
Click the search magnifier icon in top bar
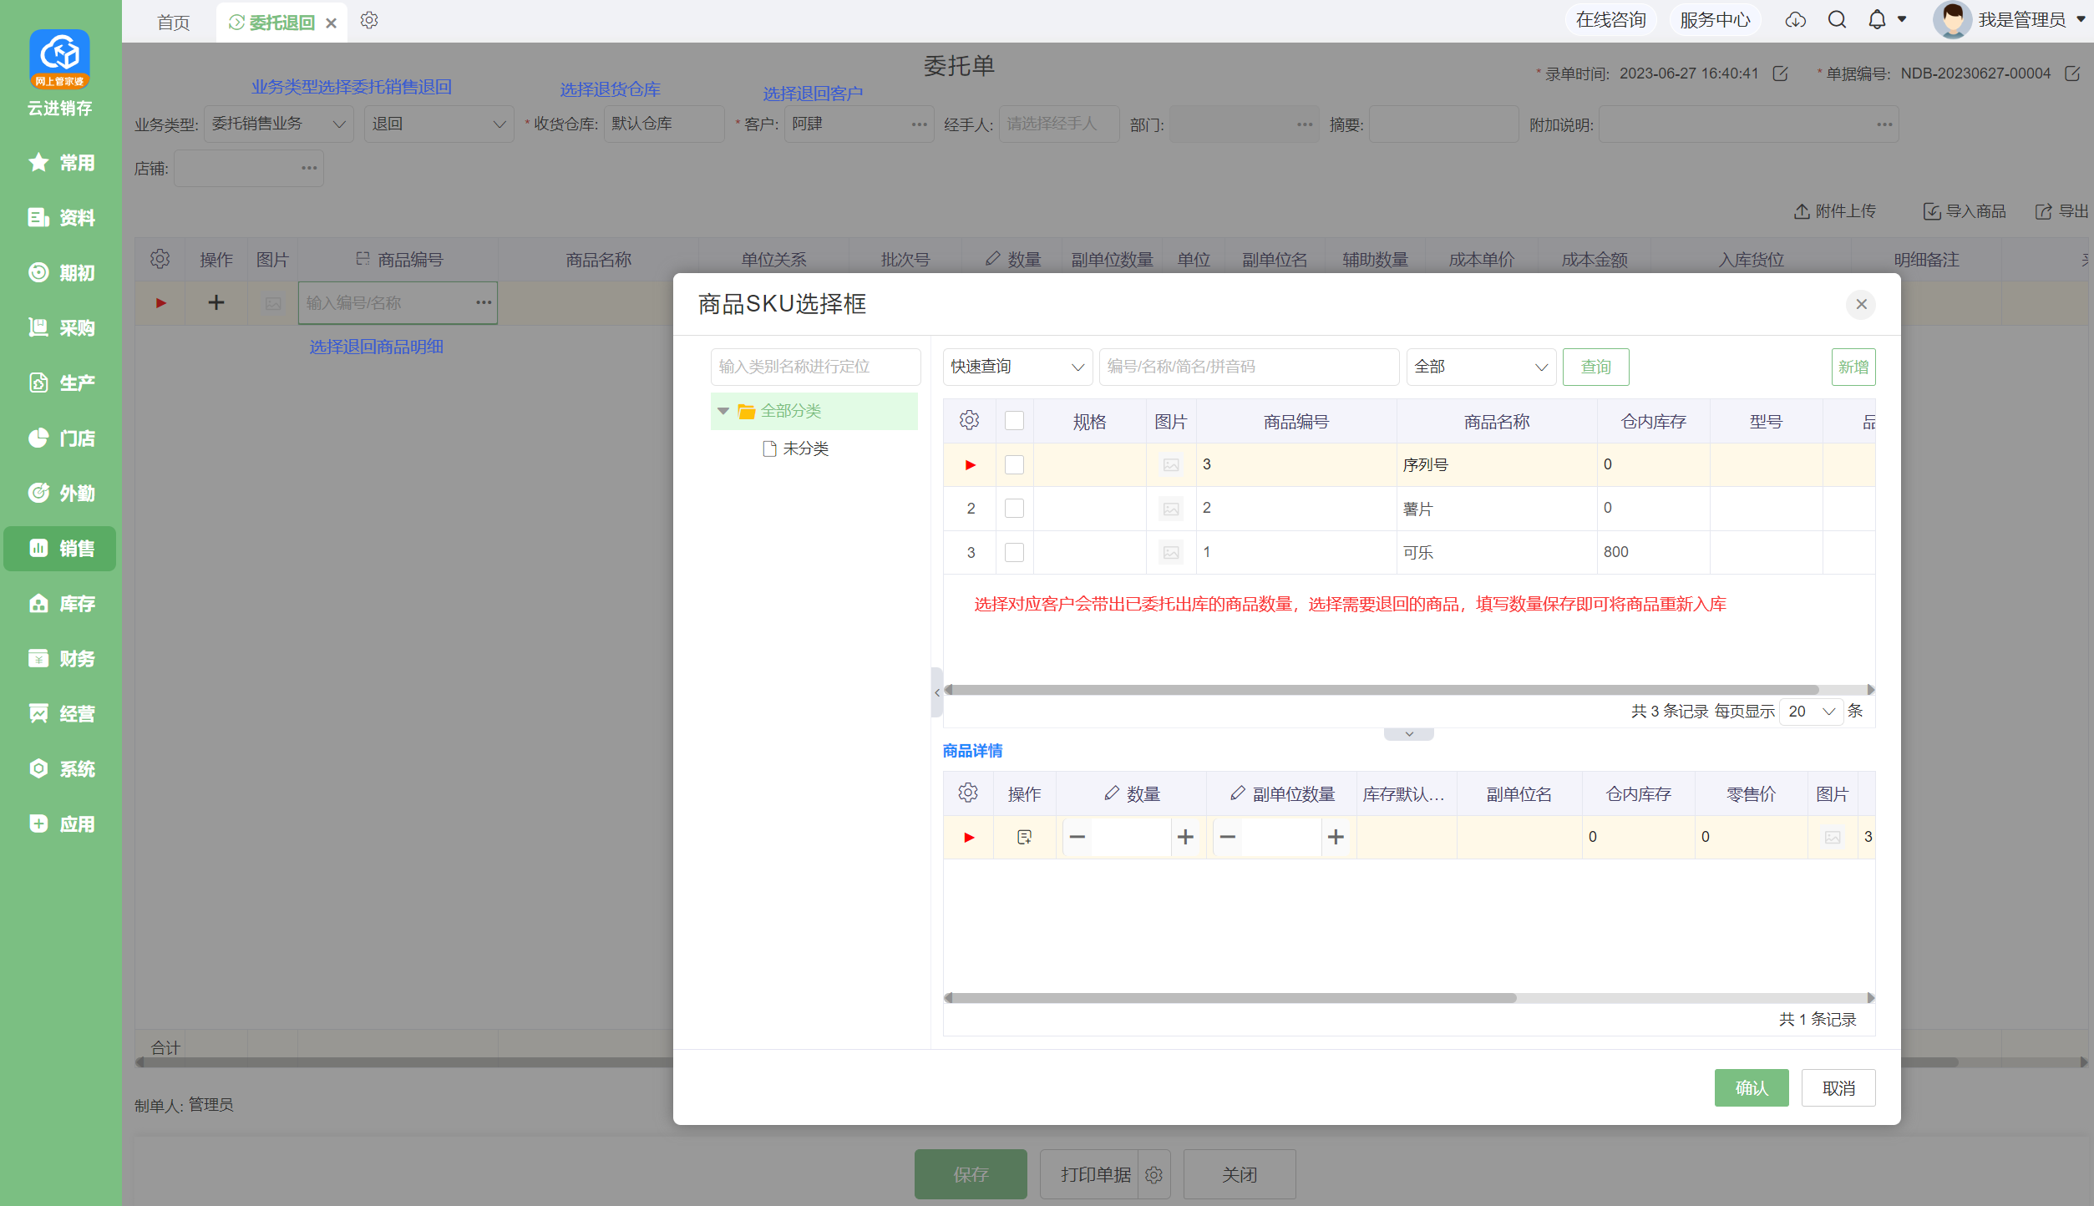point(1837,20)
